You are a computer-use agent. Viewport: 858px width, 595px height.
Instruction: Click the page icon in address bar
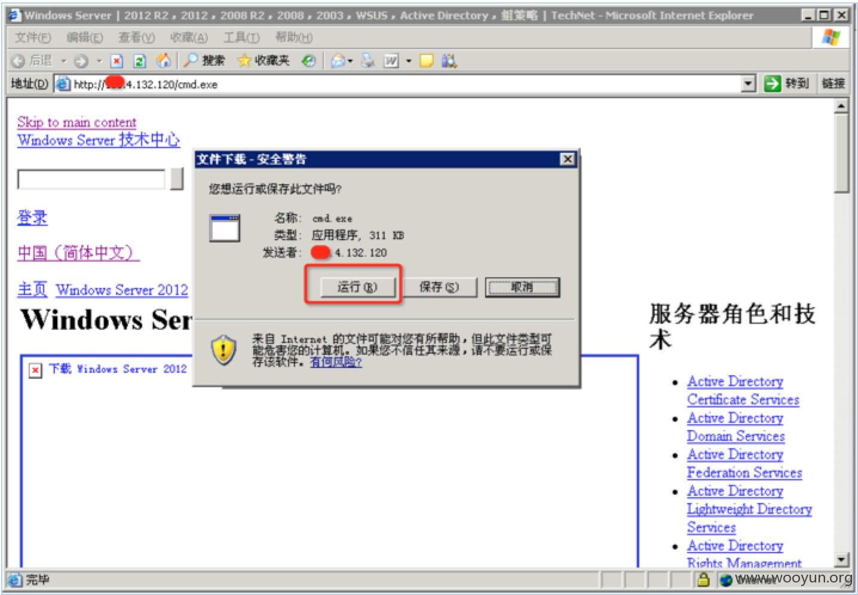click(63, 84)
